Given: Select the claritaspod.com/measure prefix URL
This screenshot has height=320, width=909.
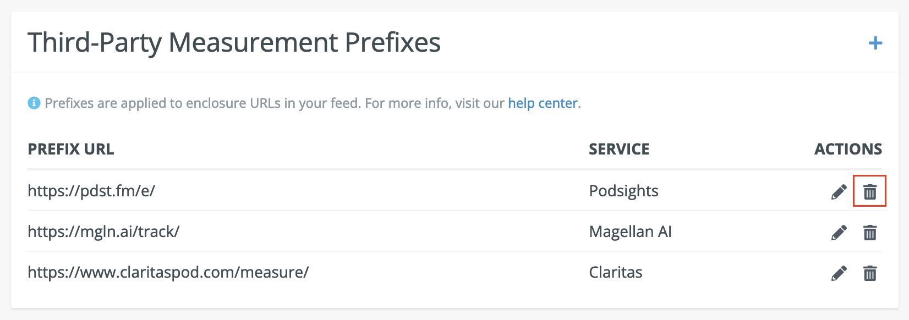Looking at the screenshot, I should coord(168,272).
